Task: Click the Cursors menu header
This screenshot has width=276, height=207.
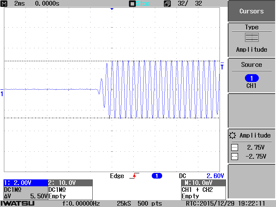Action: 251,11
